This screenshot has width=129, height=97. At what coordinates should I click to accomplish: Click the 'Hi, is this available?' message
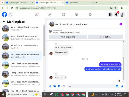coord(63,47)
